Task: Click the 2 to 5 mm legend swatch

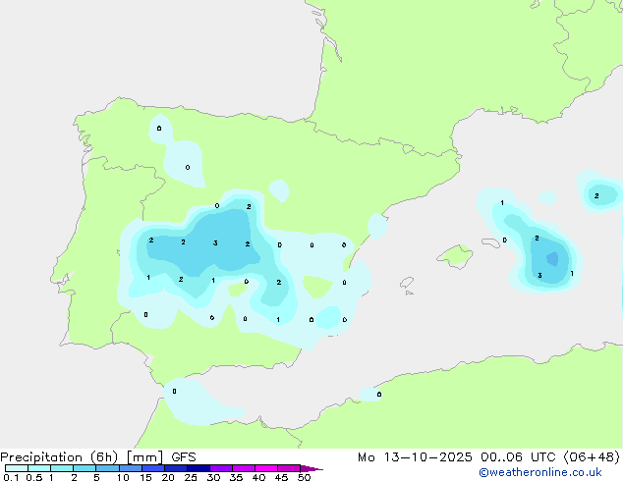Action: pos(85,468)
